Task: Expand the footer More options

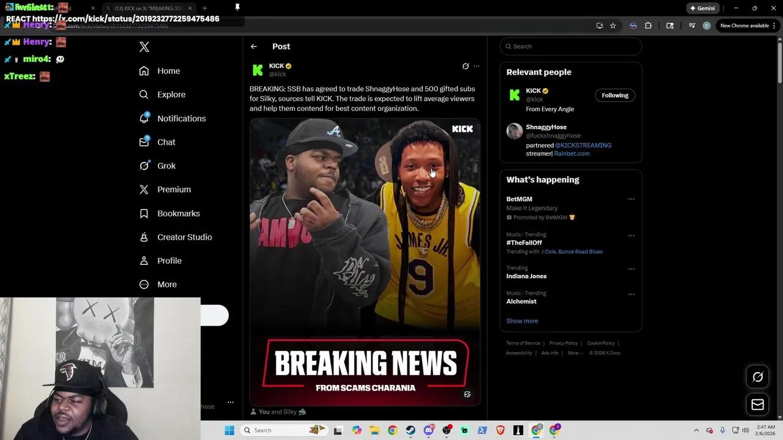Action: [574, 353]
